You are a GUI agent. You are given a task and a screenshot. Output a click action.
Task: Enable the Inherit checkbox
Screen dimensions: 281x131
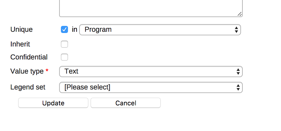pyautogui.click(x=64, y=44)
